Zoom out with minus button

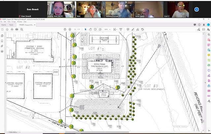(95, 29)
